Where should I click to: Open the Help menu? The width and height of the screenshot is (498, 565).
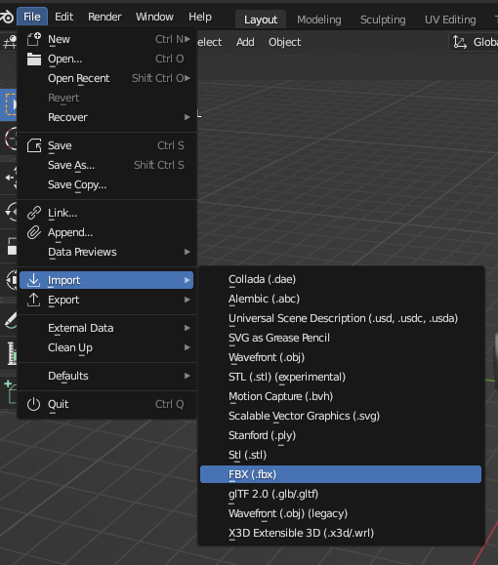pyautogui.click(x=200, y=17)
